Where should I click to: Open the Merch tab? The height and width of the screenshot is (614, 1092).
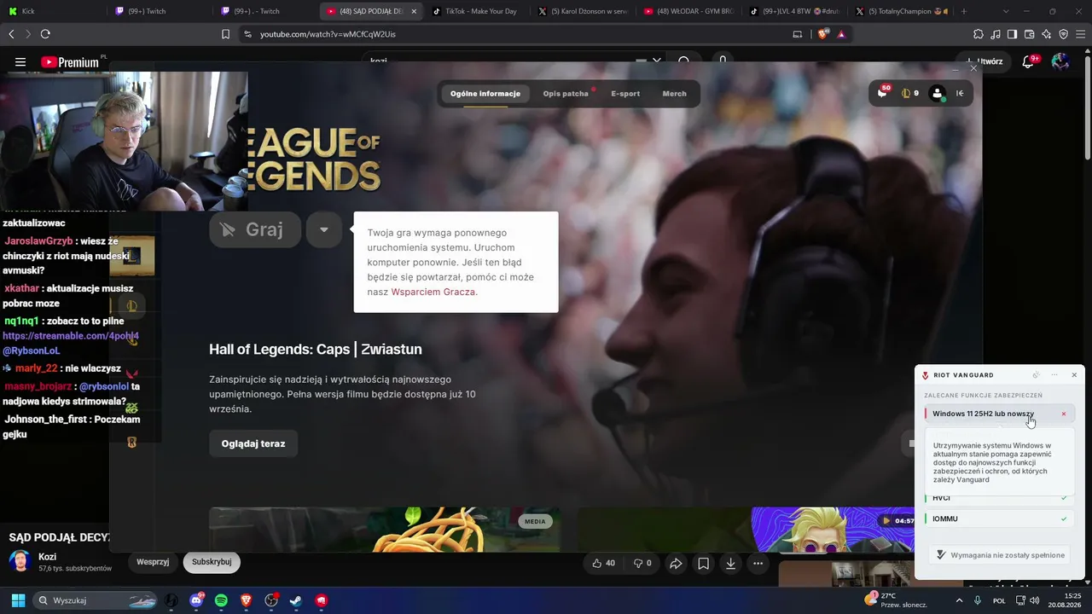pos(674,94)
